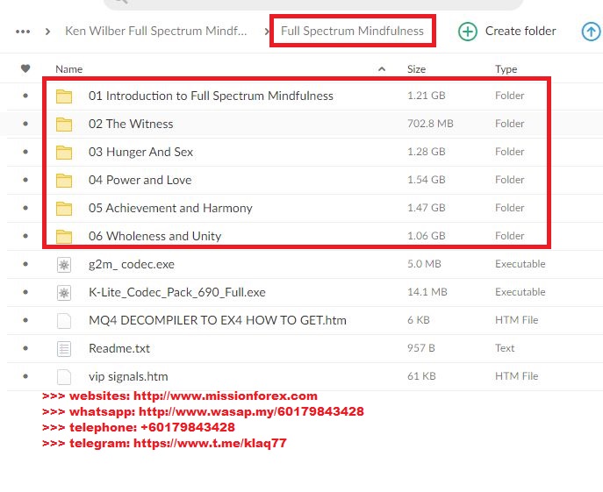Click the Readme.txt text file icon
The image size is (603, 492).
pos(64,349)
